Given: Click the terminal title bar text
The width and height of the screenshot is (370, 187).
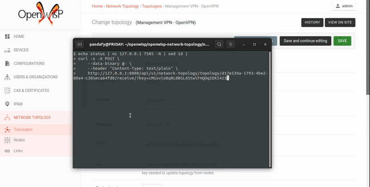Looking at the screenshot, I should (149, 44).
